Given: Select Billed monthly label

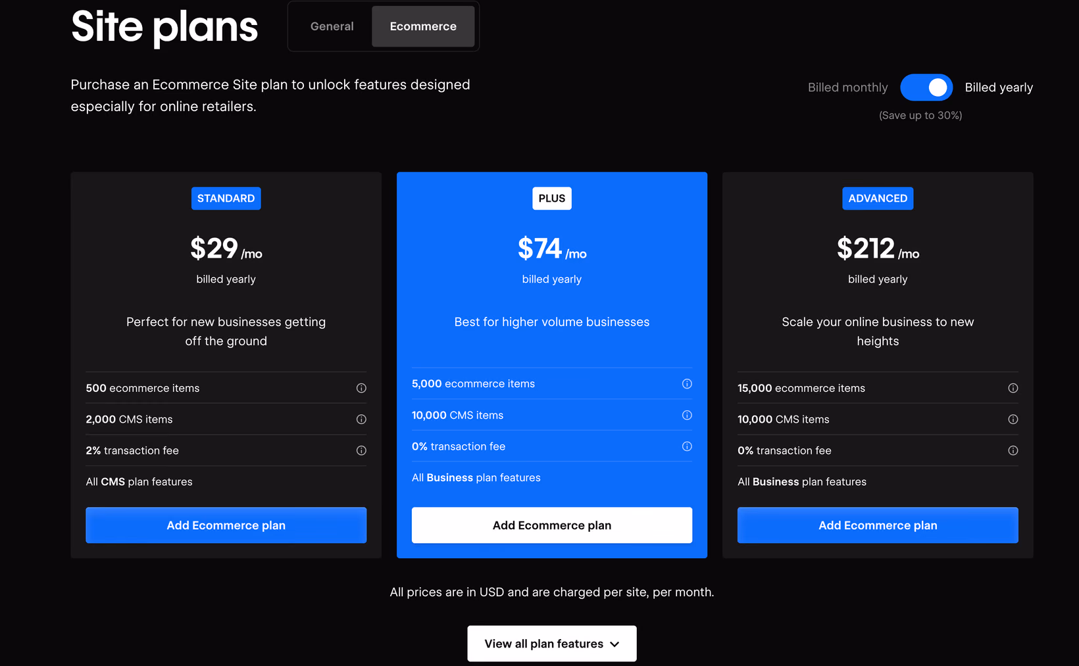Looking at the screenshot, I should 847,87.
